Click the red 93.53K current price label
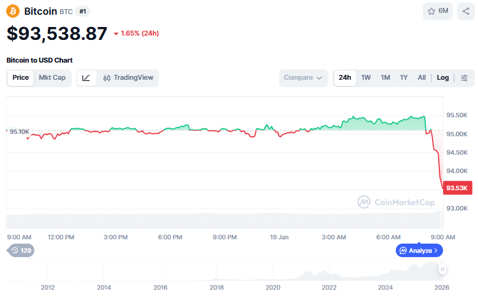This screenshot has height=297, width=478. pyautogui.click(x=458, y=188)
